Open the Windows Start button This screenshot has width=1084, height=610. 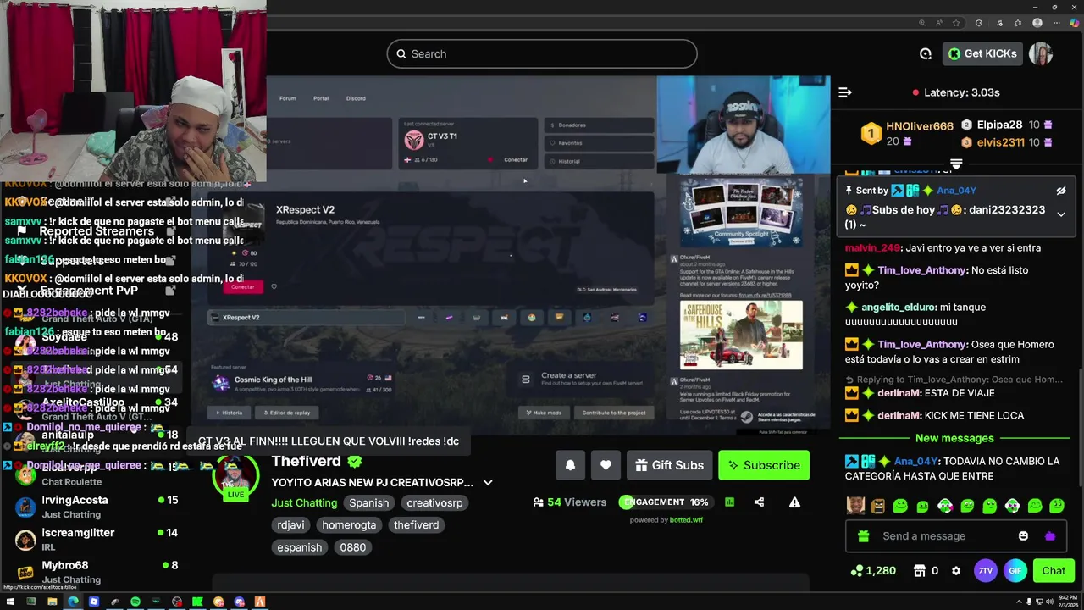point(9,602)
